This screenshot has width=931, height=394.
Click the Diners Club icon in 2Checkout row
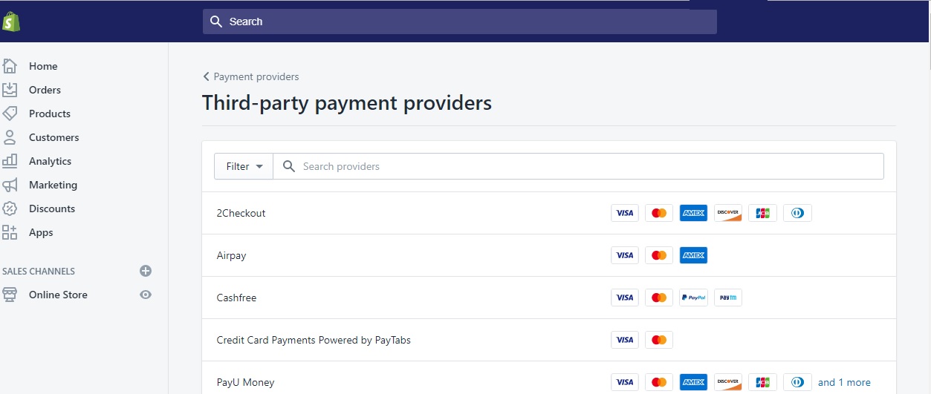(797, 213)
